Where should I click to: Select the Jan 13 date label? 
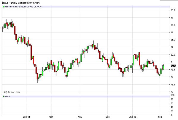(133, 117)
